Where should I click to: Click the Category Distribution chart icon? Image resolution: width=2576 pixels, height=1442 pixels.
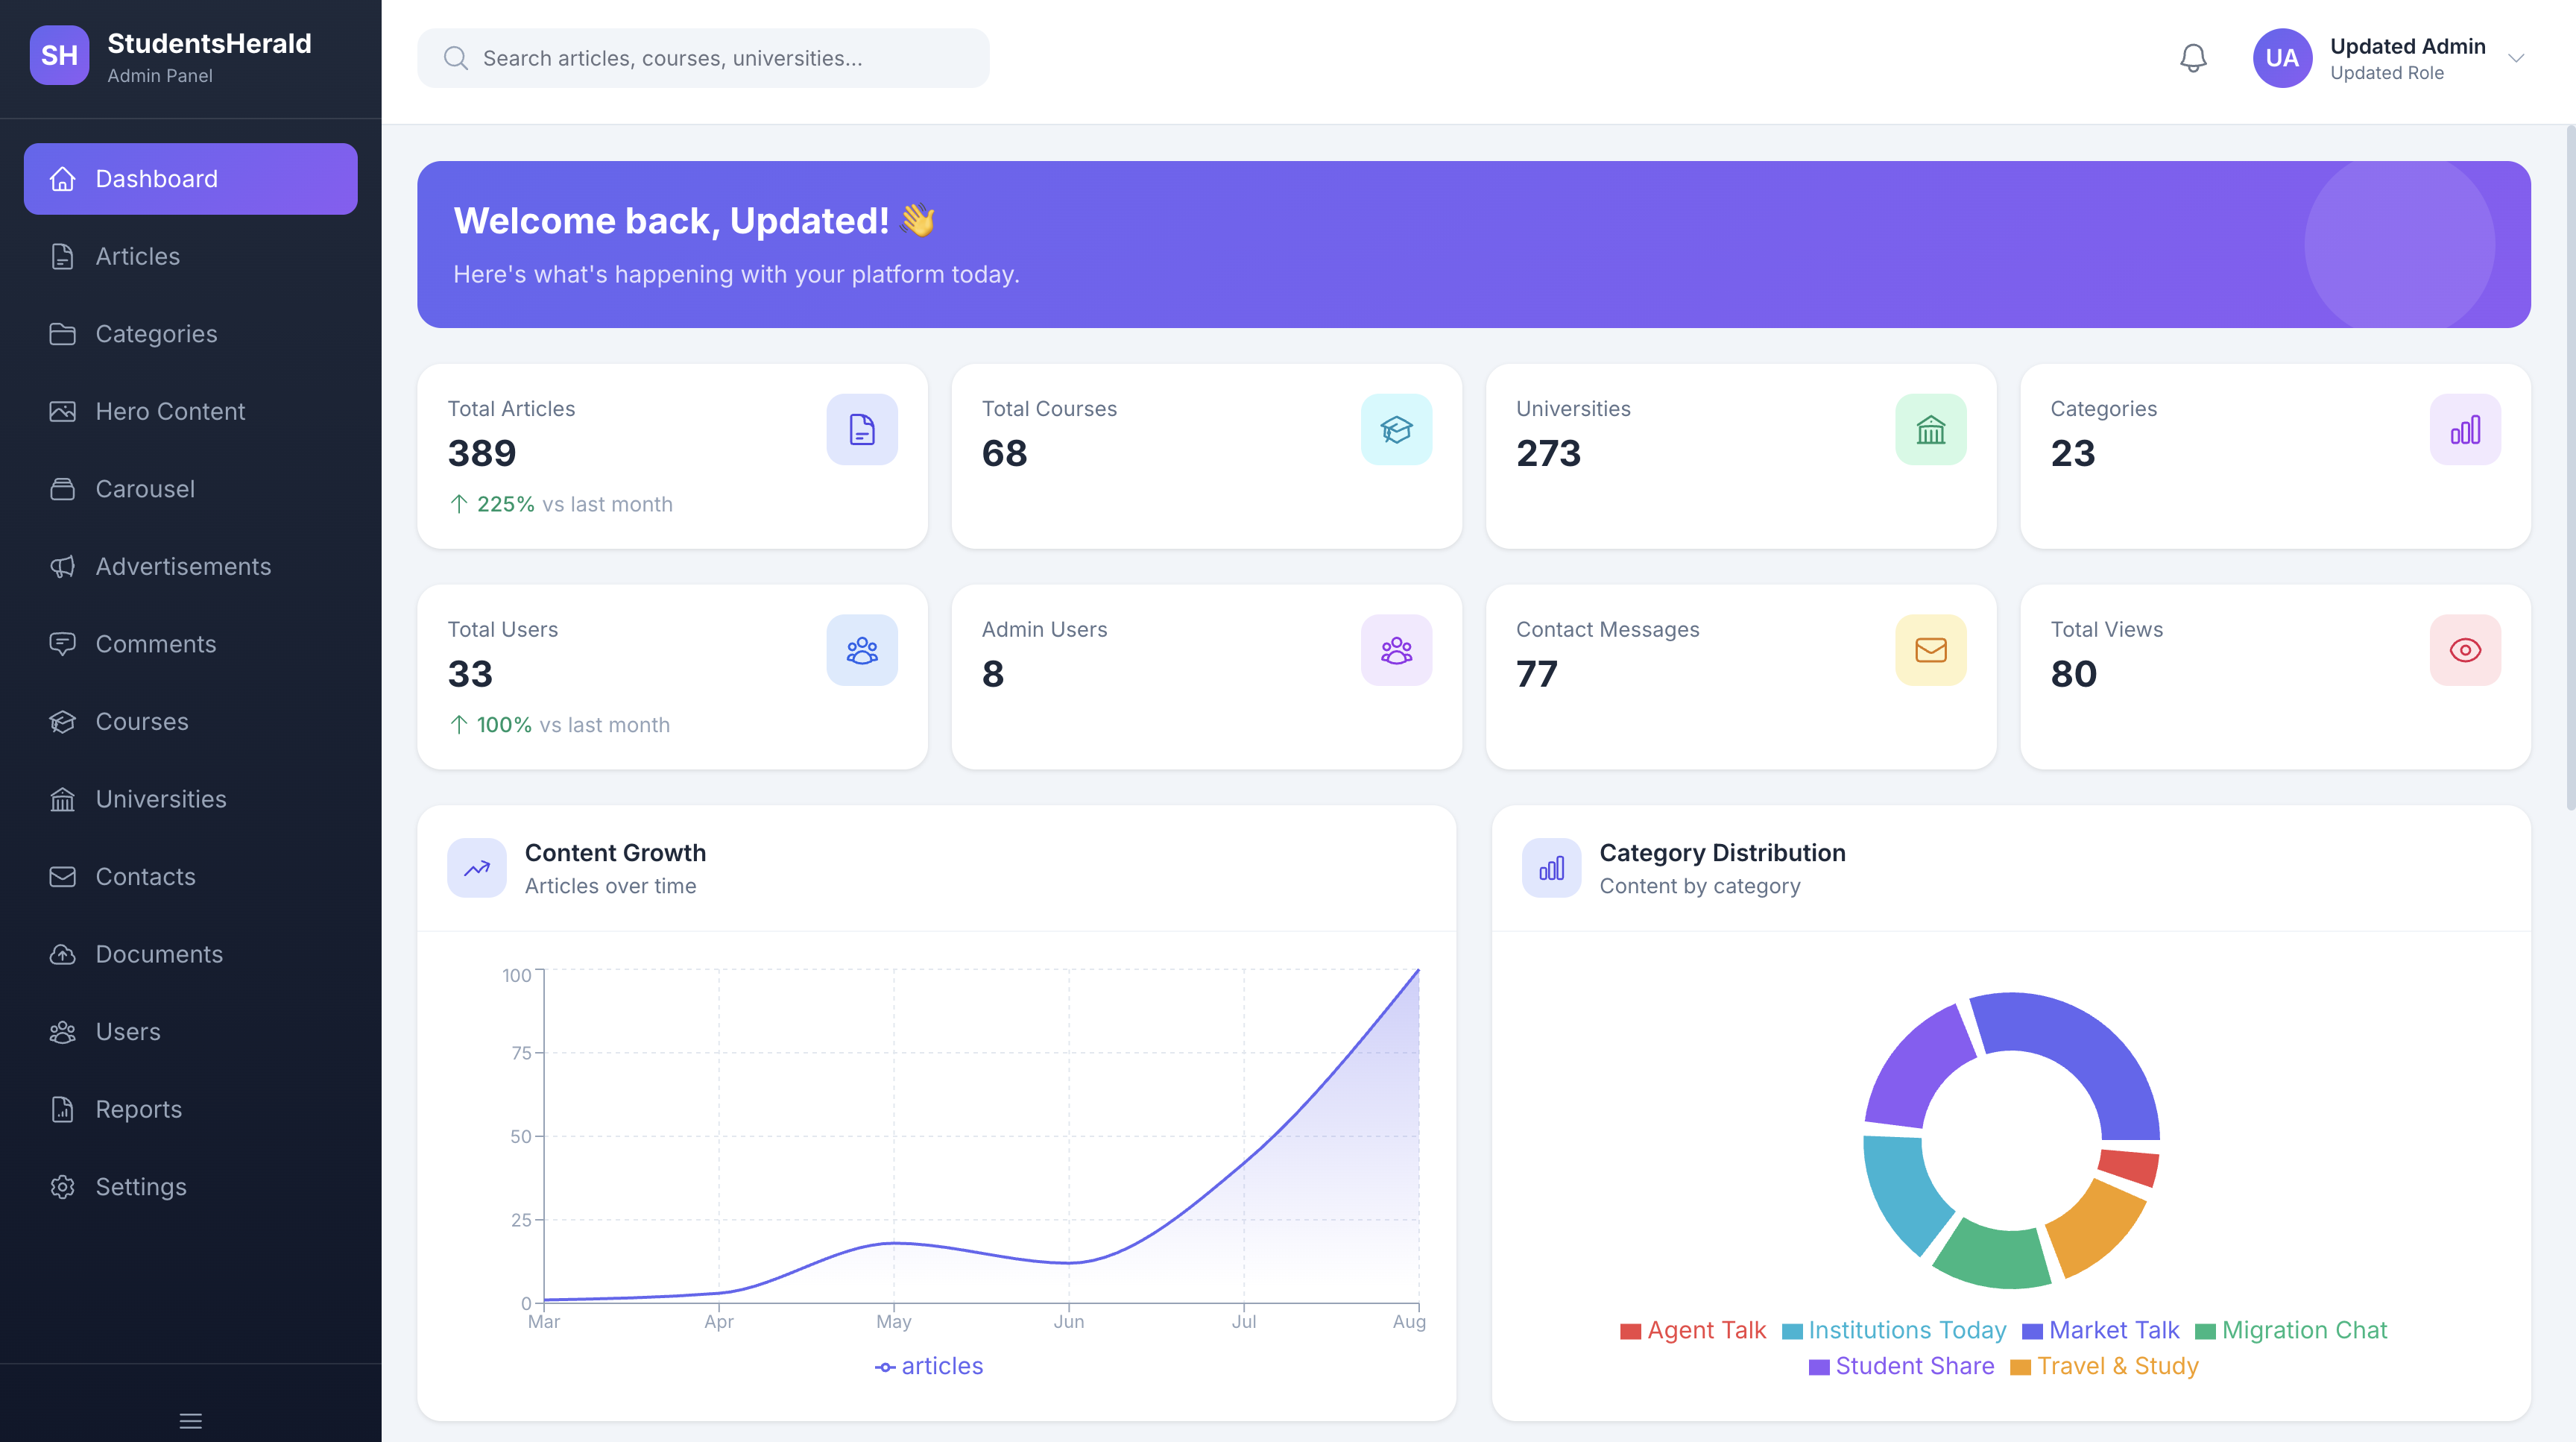(x=1551, y=868)
